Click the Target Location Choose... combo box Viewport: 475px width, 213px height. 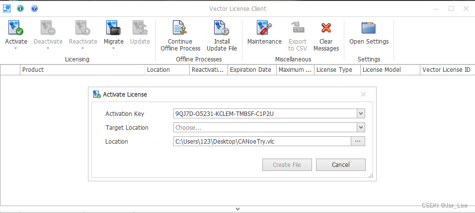(265, 127)
